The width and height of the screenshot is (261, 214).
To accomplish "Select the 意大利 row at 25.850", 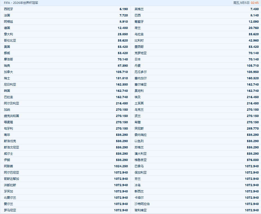I will (x=65, y=34).
